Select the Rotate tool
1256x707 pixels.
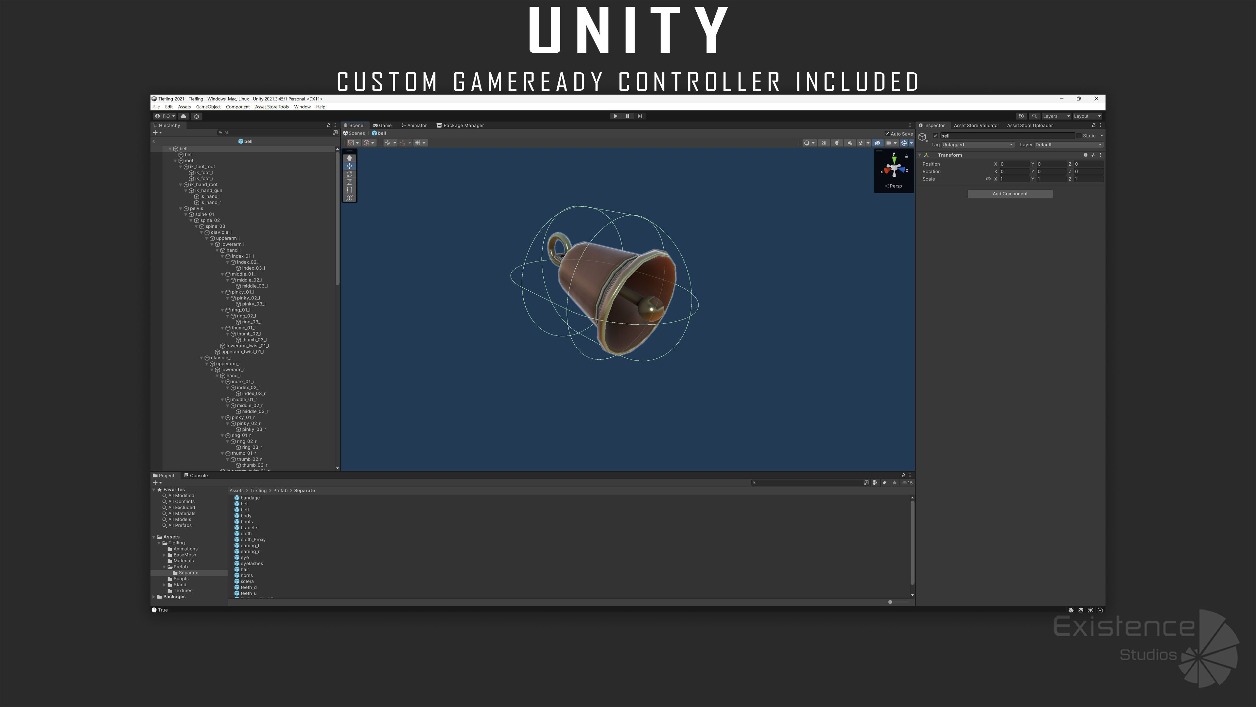tap(349, 174)
